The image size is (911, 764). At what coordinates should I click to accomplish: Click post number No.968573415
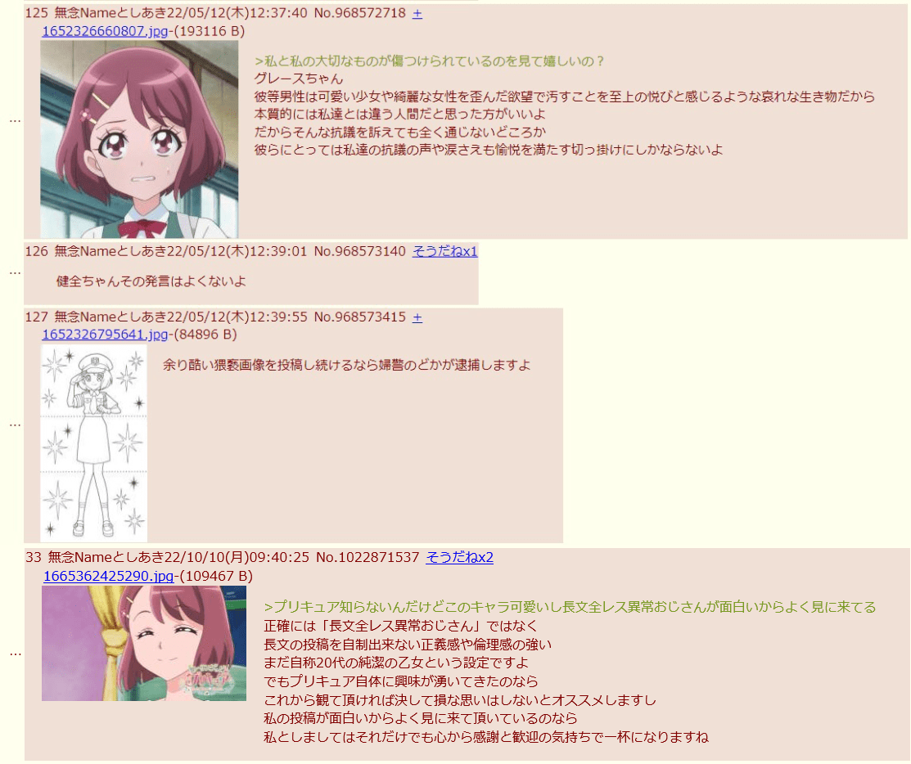point(359,317)
